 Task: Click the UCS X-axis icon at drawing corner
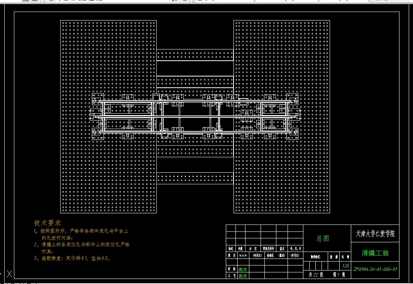[x=9, y=274]
